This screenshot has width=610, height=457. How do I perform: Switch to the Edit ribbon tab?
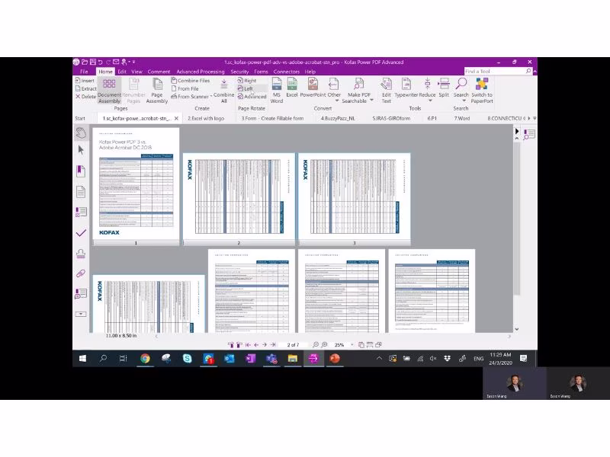122,72
